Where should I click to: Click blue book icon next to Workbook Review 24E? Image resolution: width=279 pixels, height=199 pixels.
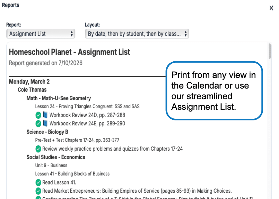tap(45, 123)
